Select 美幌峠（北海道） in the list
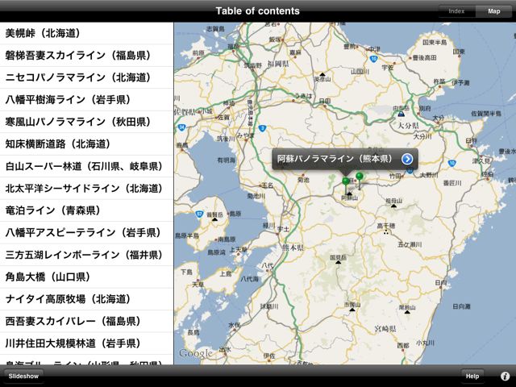The height and width of the screenshot is (387, 516). (x=86, y=33)
